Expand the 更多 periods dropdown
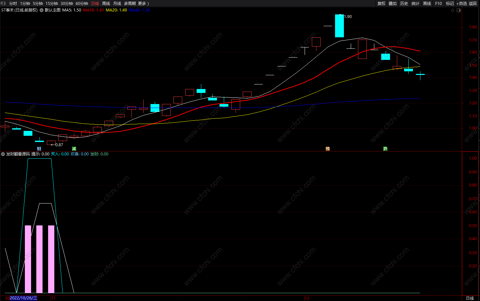This screenshot has width=480, height=301. point(143,4)
